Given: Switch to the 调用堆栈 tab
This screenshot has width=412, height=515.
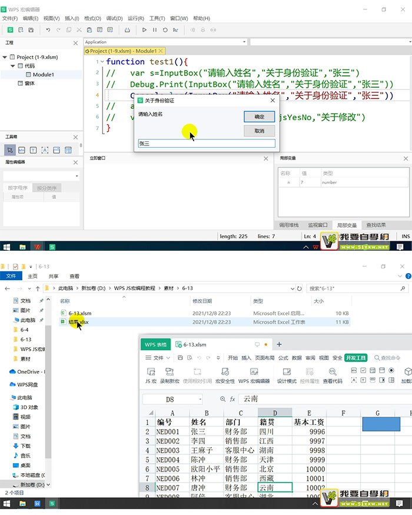Looking at the screenshot, I should tap(289, 225).
